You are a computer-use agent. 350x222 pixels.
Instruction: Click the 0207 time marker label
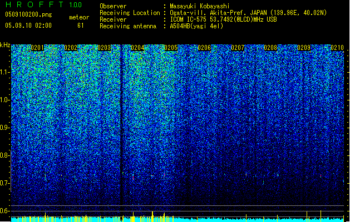tap(238, 48)
